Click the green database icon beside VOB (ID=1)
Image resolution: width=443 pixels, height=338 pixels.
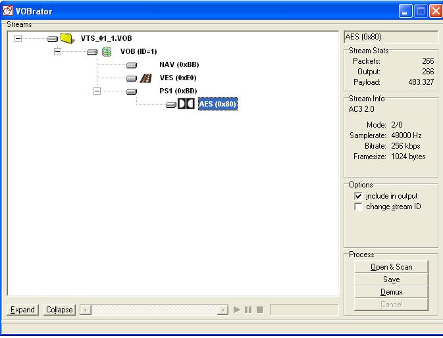[107, 52]
